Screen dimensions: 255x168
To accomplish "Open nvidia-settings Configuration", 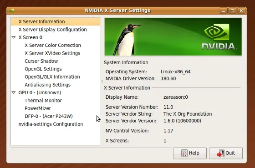I will pyautogui.click(x=51, y=124).
